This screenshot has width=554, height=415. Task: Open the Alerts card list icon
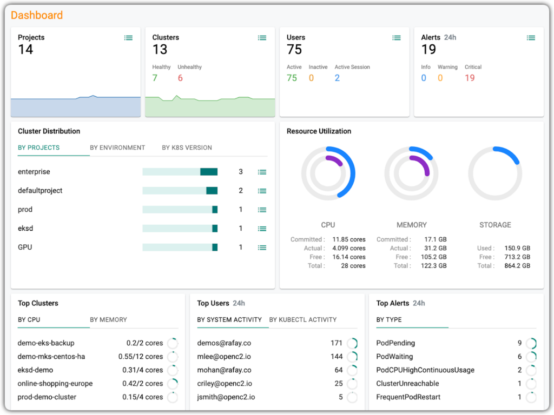coord(531,38)
